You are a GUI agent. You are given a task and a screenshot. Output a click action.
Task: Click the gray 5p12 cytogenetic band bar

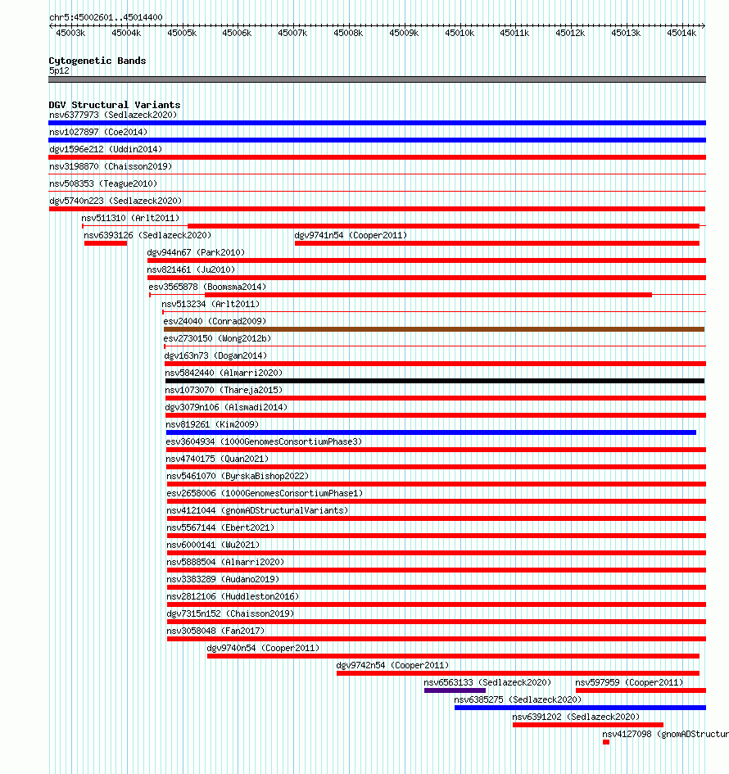click(377, 79)
